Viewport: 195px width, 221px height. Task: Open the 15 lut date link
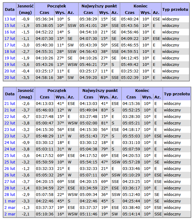point(10,25)
